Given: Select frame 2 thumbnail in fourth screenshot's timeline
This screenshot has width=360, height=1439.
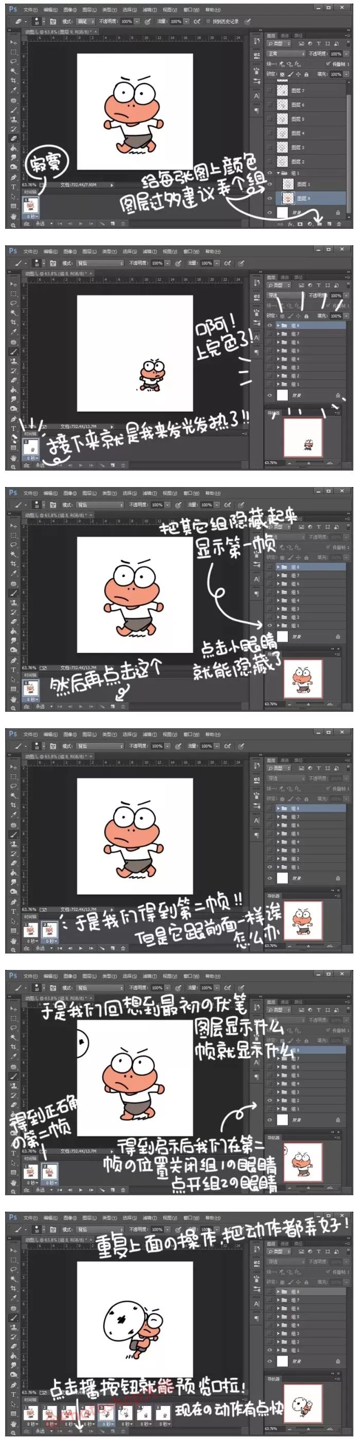Looking at the screenshot, I should click(x=49, y=930).
